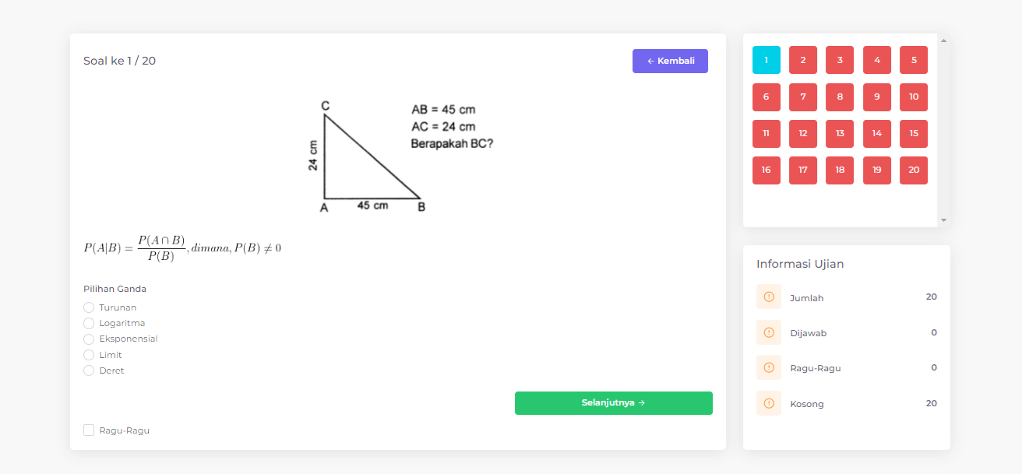Click the triangle question image
Viewport: 1022px width, 474px height.
[x=398, y=157]
